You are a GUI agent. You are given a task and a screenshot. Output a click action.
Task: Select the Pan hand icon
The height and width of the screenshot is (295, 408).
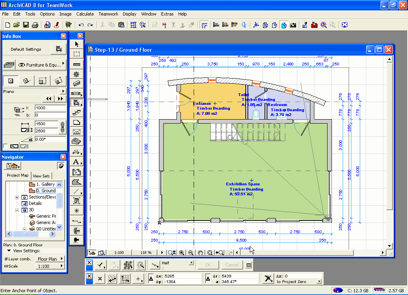(200, 252)
